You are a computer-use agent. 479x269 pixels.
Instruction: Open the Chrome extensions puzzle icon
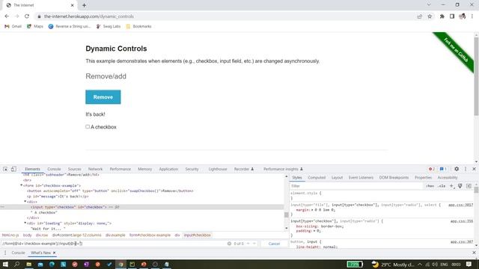pos(442,16)
